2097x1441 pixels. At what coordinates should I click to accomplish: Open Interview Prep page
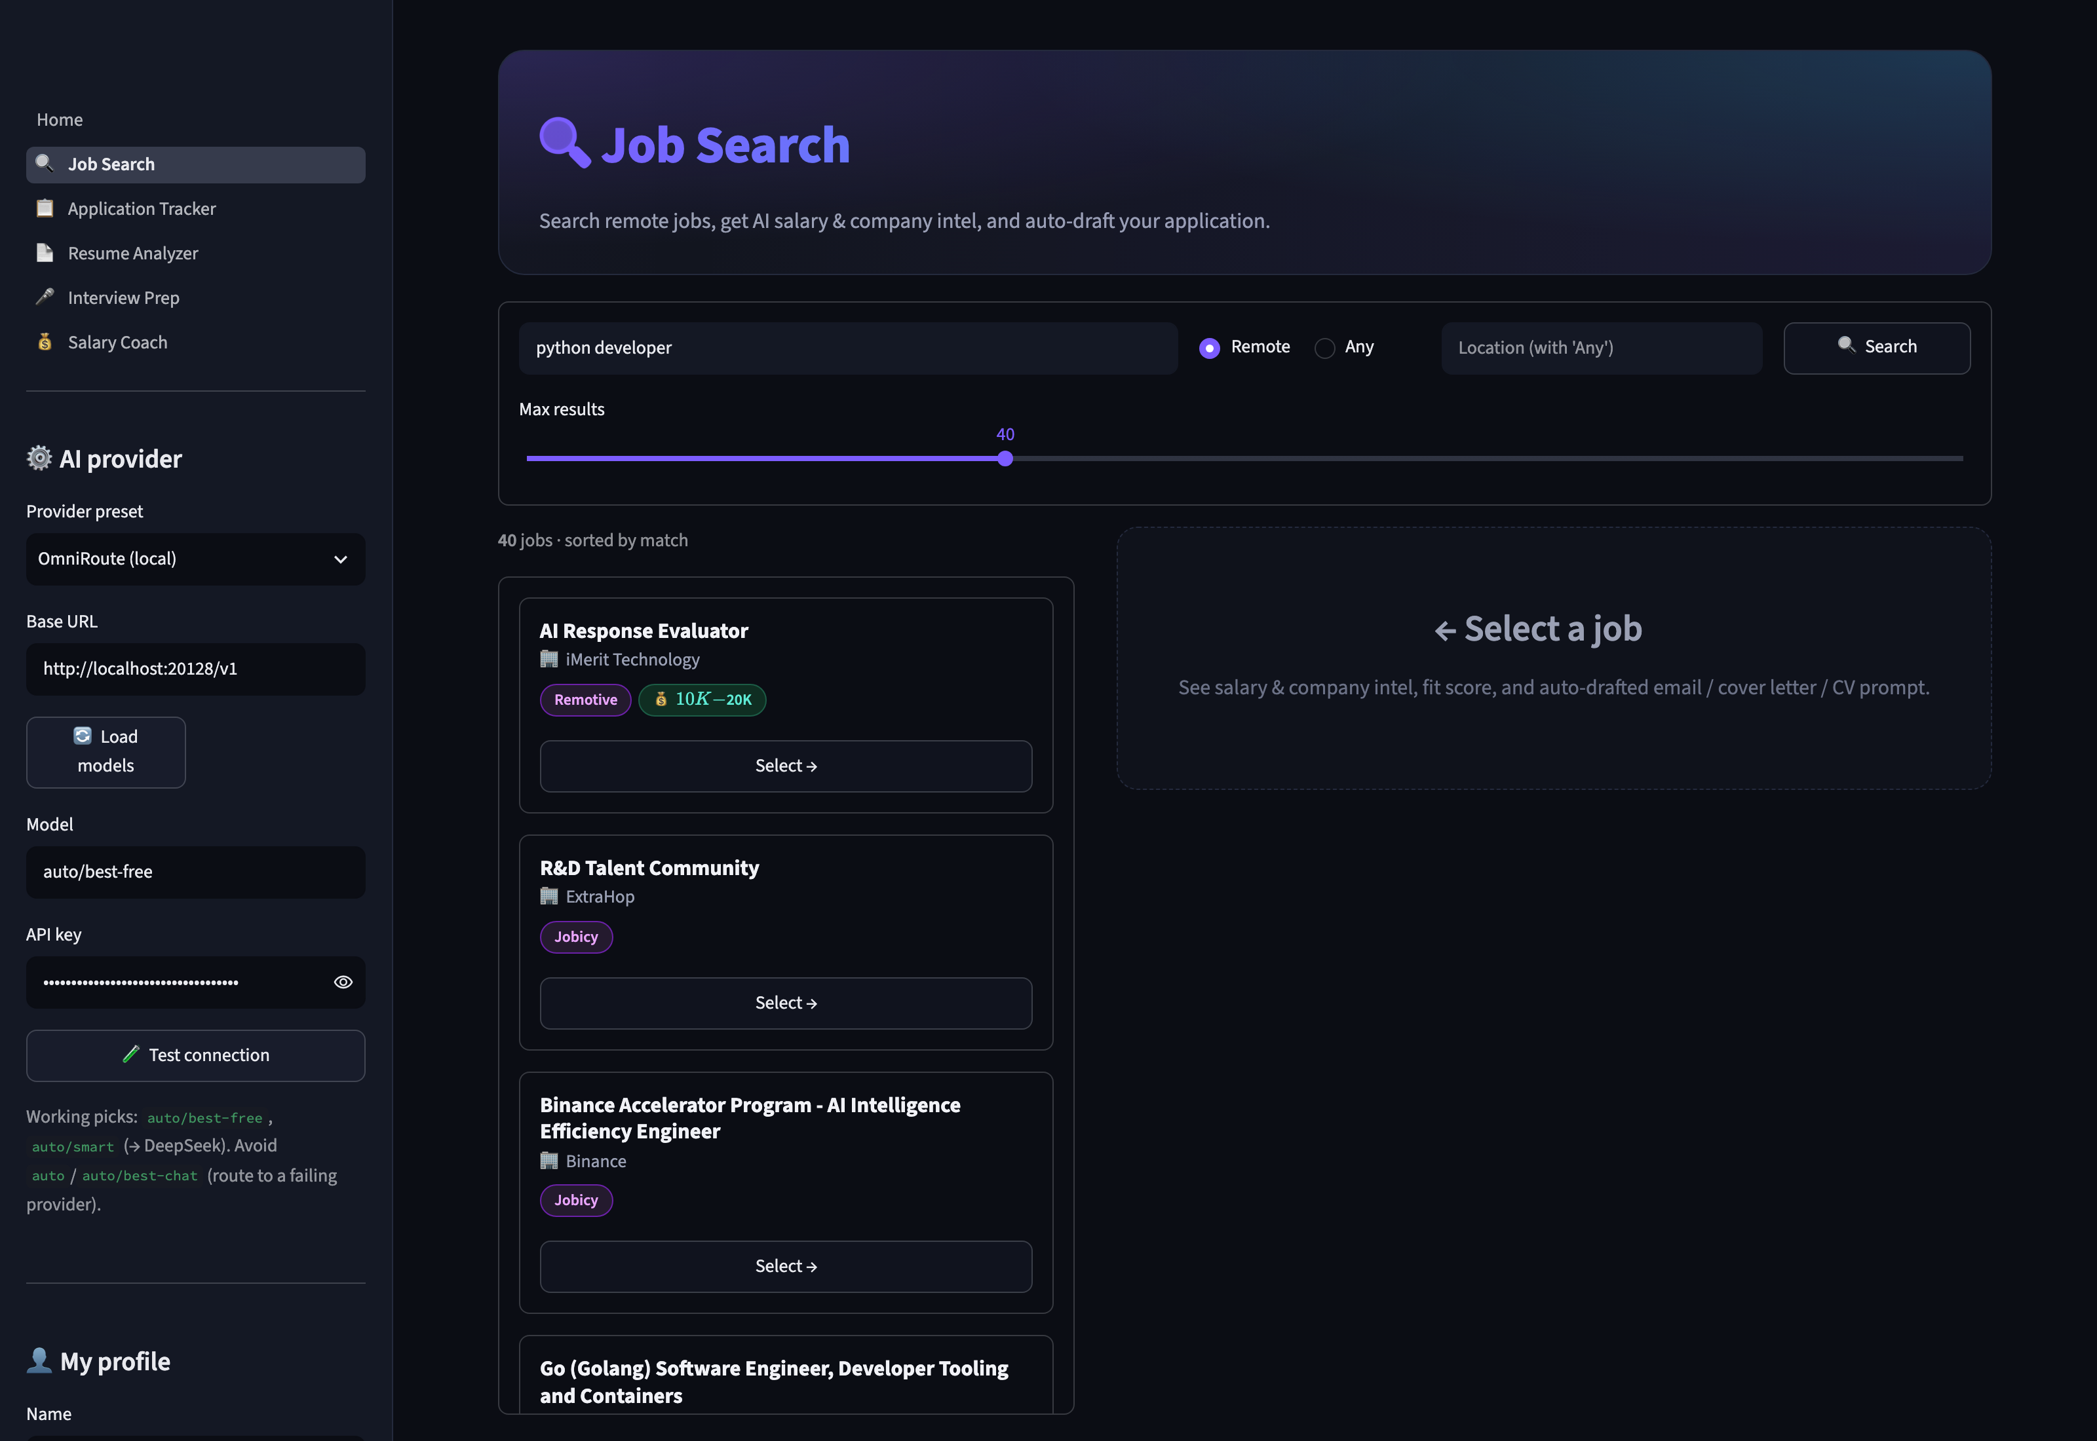[124, 298]
